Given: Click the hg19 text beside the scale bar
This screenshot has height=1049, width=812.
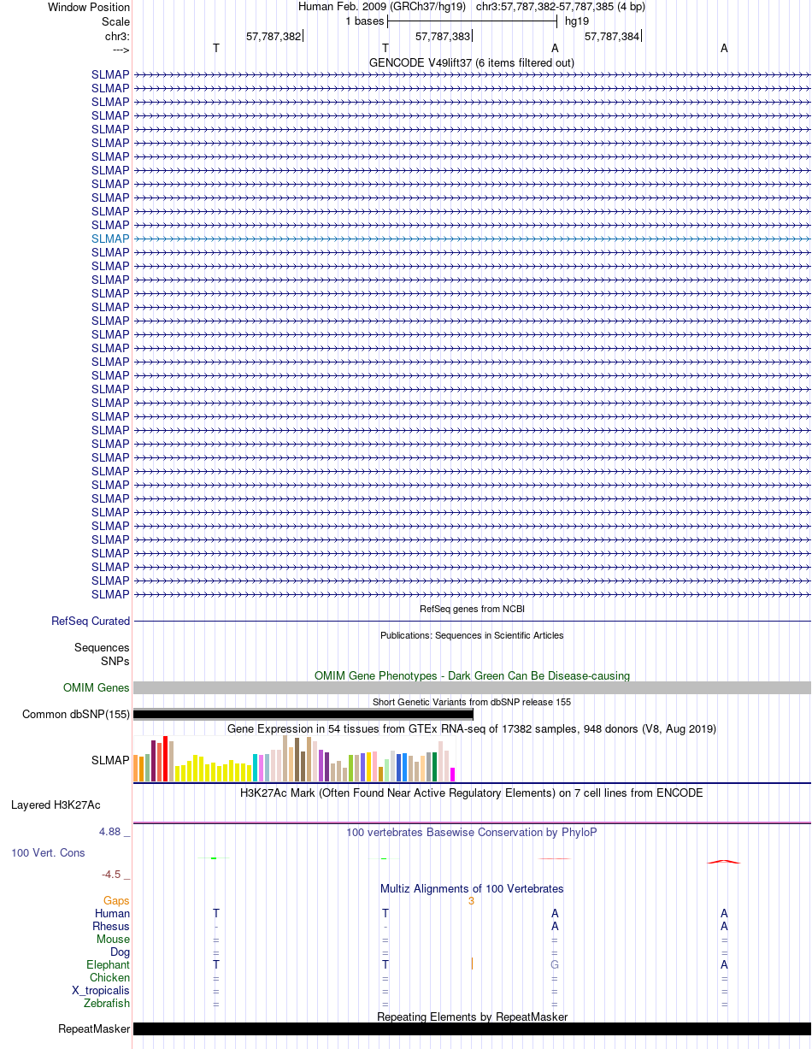Looking at the screenshot, I should (x=577, y=21).
